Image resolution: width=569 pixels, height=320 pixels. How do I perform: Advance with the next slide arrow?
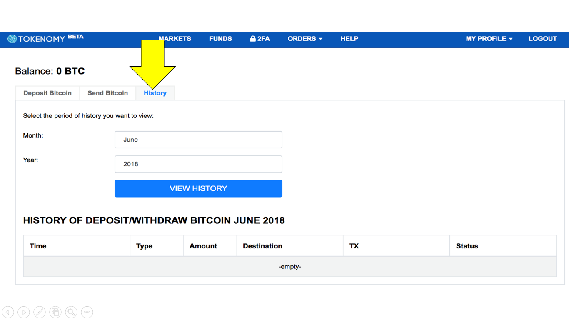click(24, 312)
